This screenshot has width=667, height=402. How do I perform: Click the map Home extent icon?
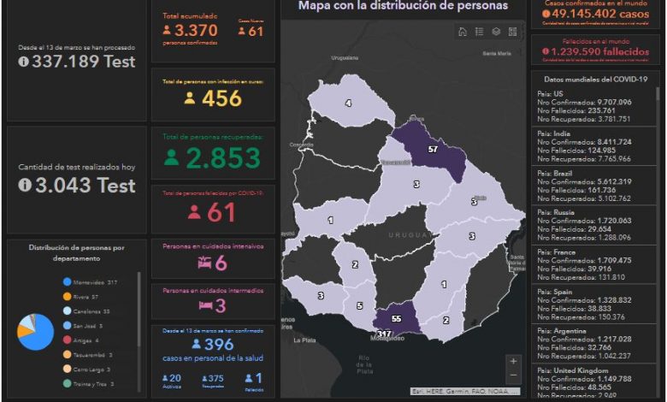463,32
